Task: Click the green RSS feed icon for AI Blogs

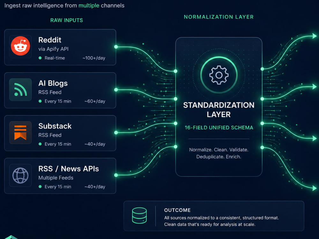Action: pyautogui.click(x=20, y=90)
